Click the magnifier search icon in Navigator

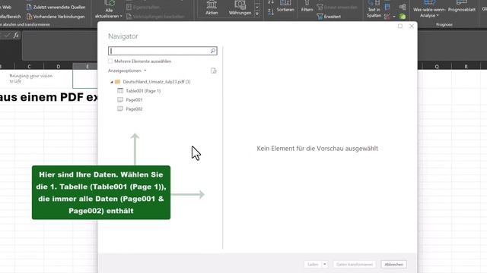pyautogui.click(x=213, y=51)
